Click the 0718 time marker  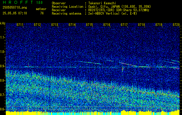[x=141, y=24]
